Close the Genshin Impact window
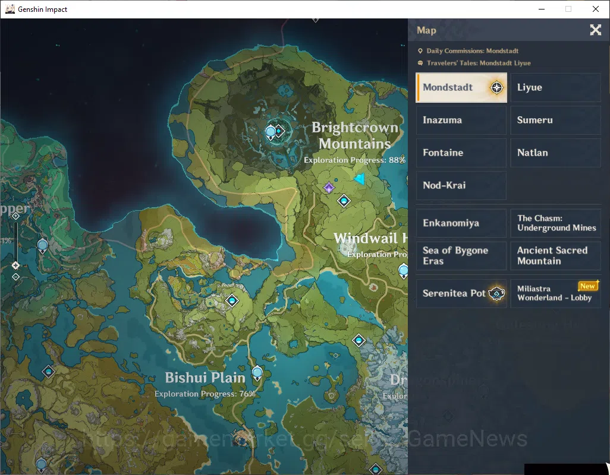This screenshot has width=610, height=475. [x=596, y=9]
